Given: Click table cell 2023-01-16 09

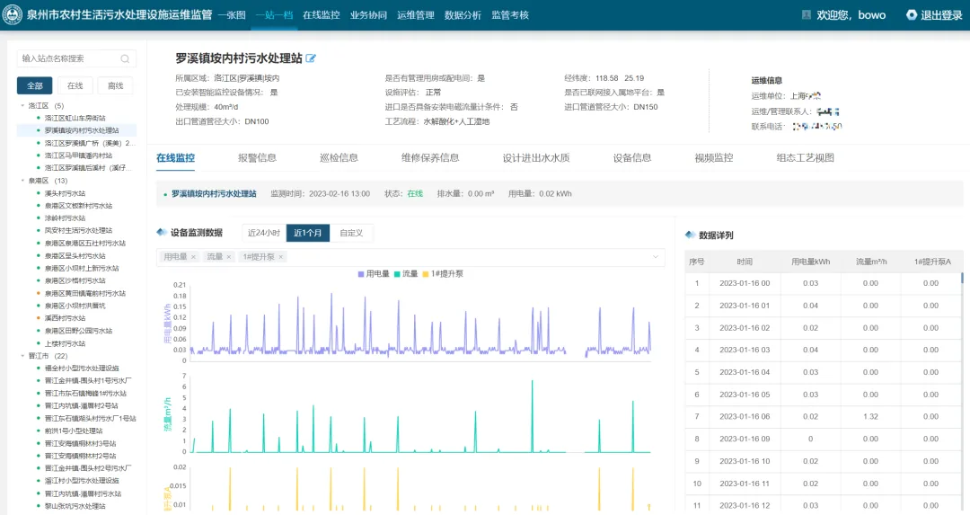Looking at the screenshot, I should pyautogui.click(x=745, y=439).
